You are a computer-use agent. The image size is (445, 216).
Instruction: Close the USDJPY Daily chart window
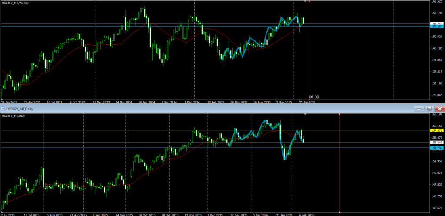tap(439, 109)
